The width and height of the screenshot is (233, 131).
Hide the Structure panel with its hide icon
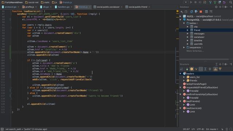[231, 64]
